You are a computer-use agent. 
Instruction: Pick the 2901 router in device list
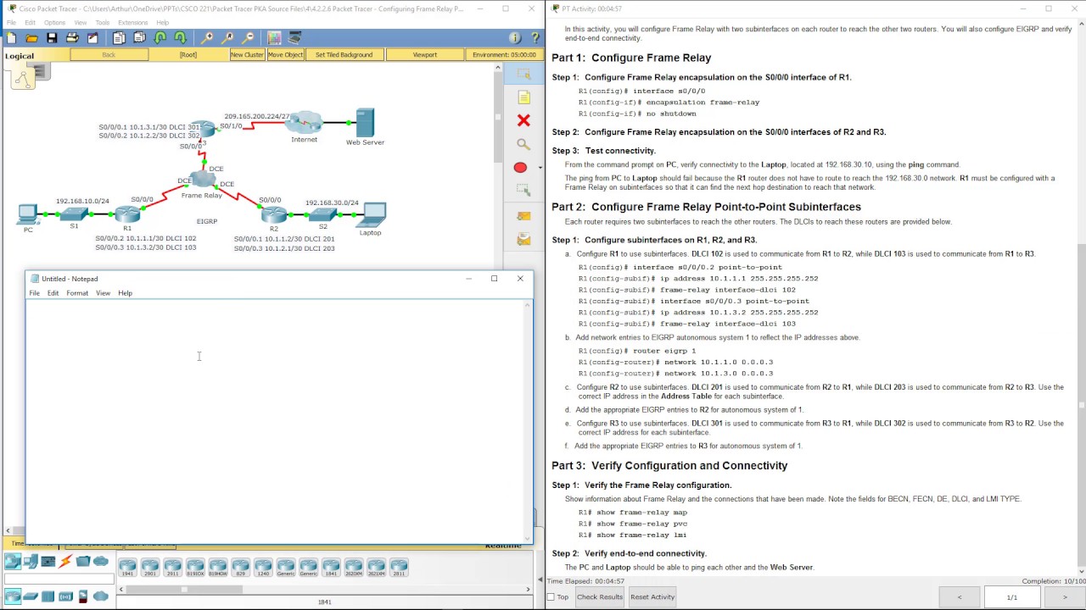(150, 567)
